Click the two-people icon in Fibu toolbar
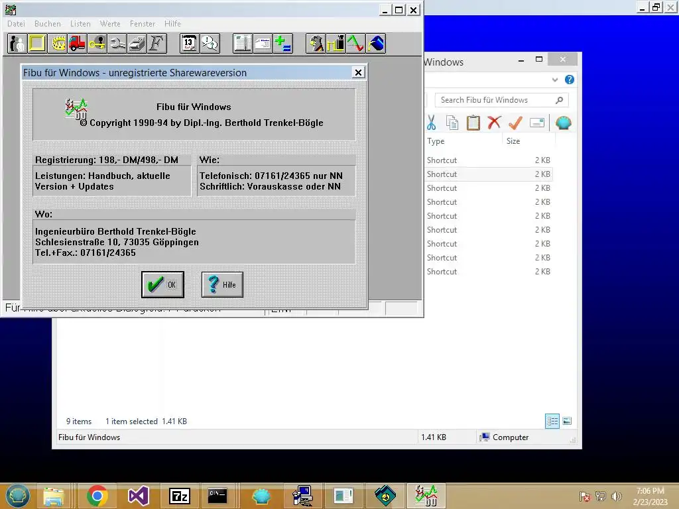This screenshot has height=509, width=679. click(x=17, y=43)
